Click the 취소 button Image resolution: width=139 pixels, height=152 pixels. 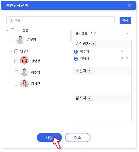(78, 137)
